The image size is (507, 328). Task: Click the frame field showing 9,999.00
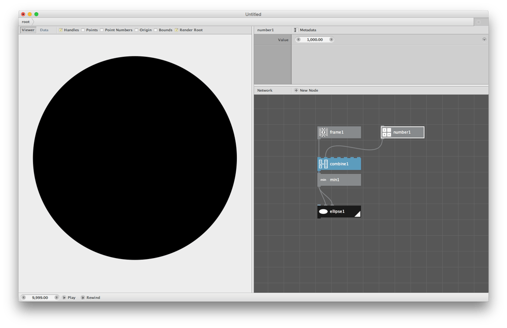click(40, 298)
